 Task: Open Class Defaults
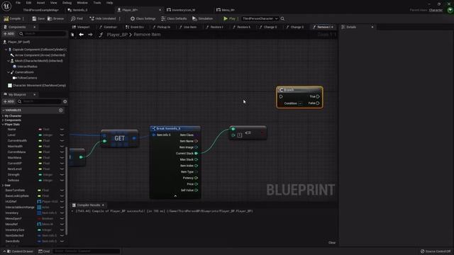click(x=174, y=18)
